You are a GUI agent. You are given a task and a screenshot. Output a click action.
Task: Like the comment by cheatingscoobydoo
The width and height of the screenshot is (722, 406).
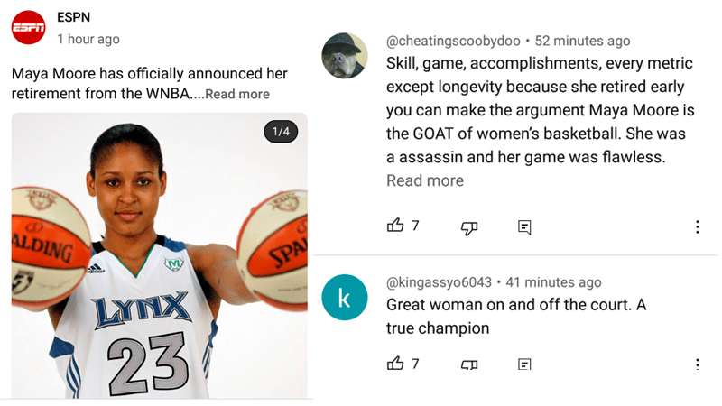pos(395,226)
